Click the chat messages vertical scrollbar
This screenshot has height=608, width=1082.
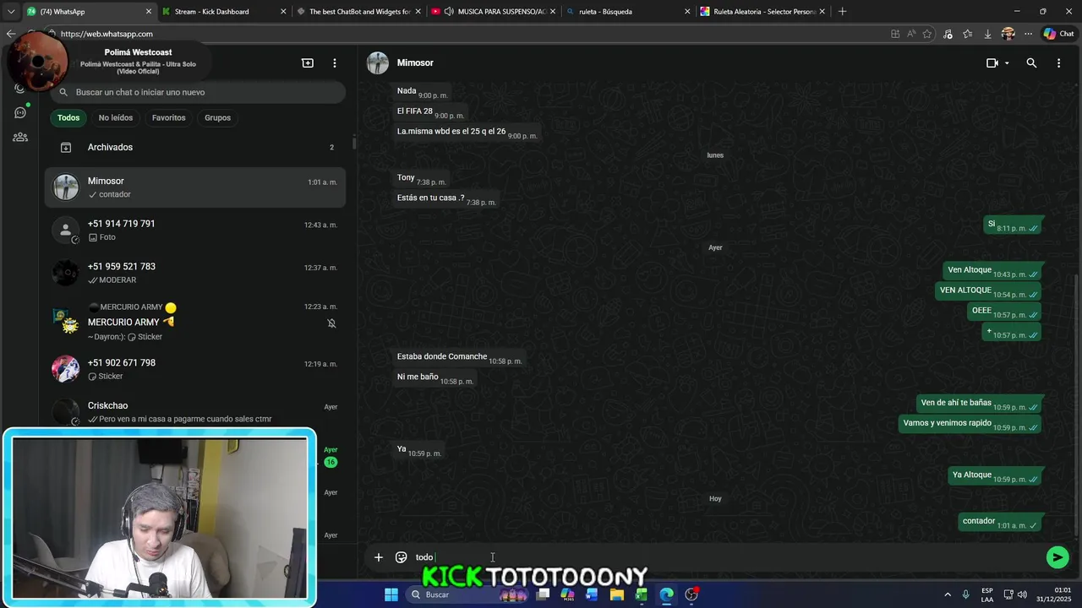(x=1076, y=405)
